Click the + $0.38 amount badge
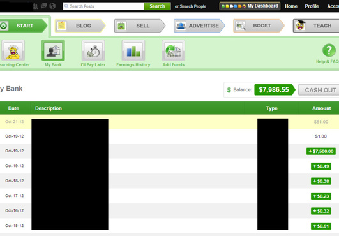Image resolution: width=339 pixels, height=236 pixels. pos(321,181)
